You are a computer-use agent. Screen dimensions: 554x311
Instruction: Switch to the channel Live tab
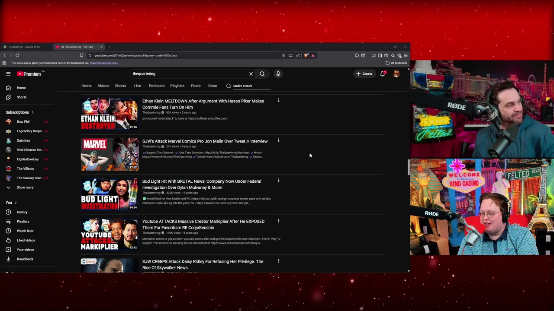137,86
